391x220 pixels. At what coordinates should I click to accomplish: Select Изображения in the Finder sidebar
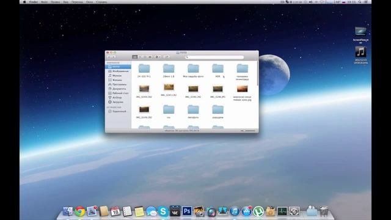[x=118, y=71]
